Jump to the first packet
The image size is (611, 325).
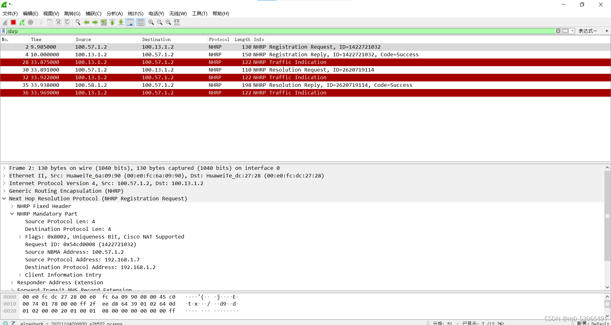pyautogui.click(x=112, y=22)
